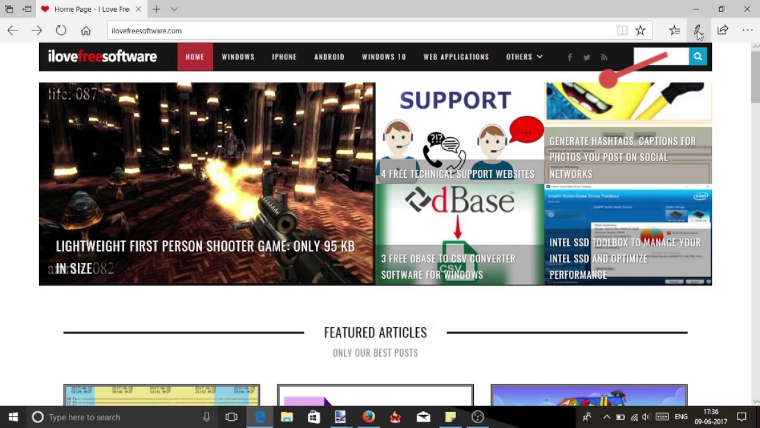Go forward with the Forward arrow

coord(37,30)
